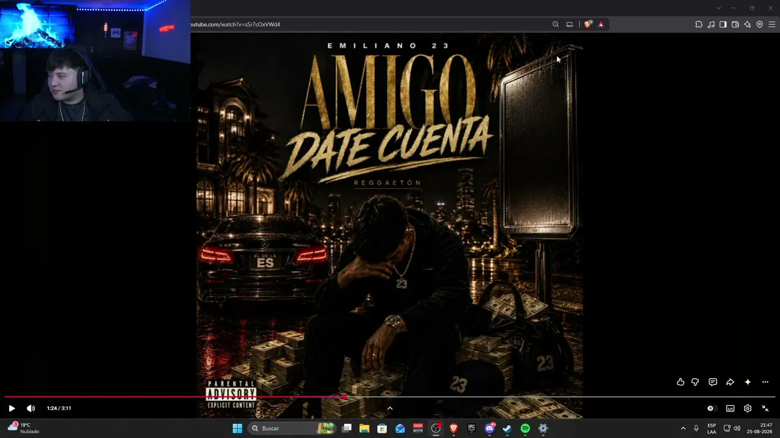The height and width of the screenshot is (438, 780).
Task: Open the Brave Shields lion icon
Action: tap(588, 24)
